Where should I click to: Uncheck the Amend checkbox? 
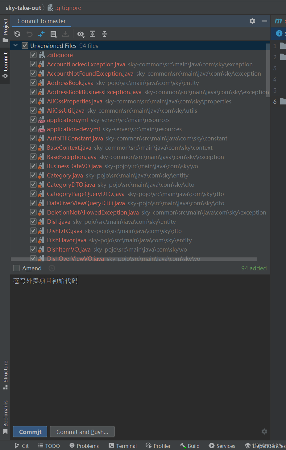pos(16,268)
